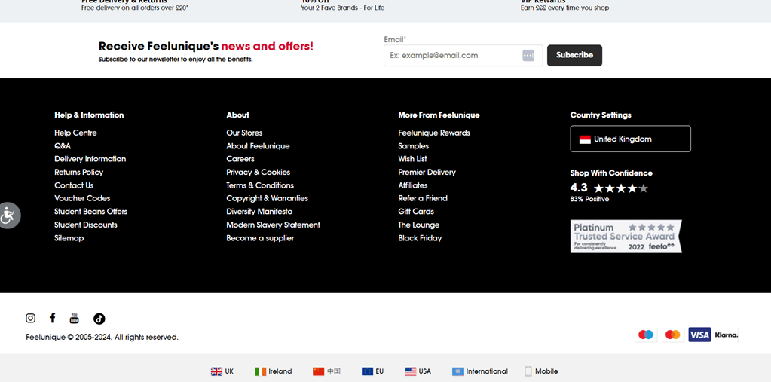This screenshot has width=771, height=382.
Task: Select the UK flag site
Action: coord(222,371)
